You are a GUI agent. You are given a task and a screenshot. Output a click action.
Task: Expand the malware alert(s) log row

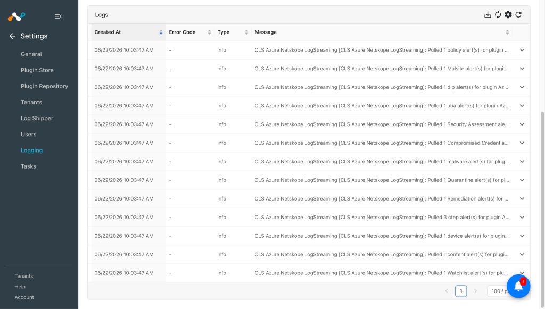click(x=522, y=162)
